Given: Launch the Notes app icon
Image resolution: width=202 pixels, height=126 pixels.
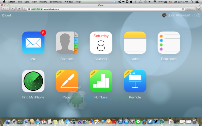Looking at the screenshot, I should click(x=135, y=43).
